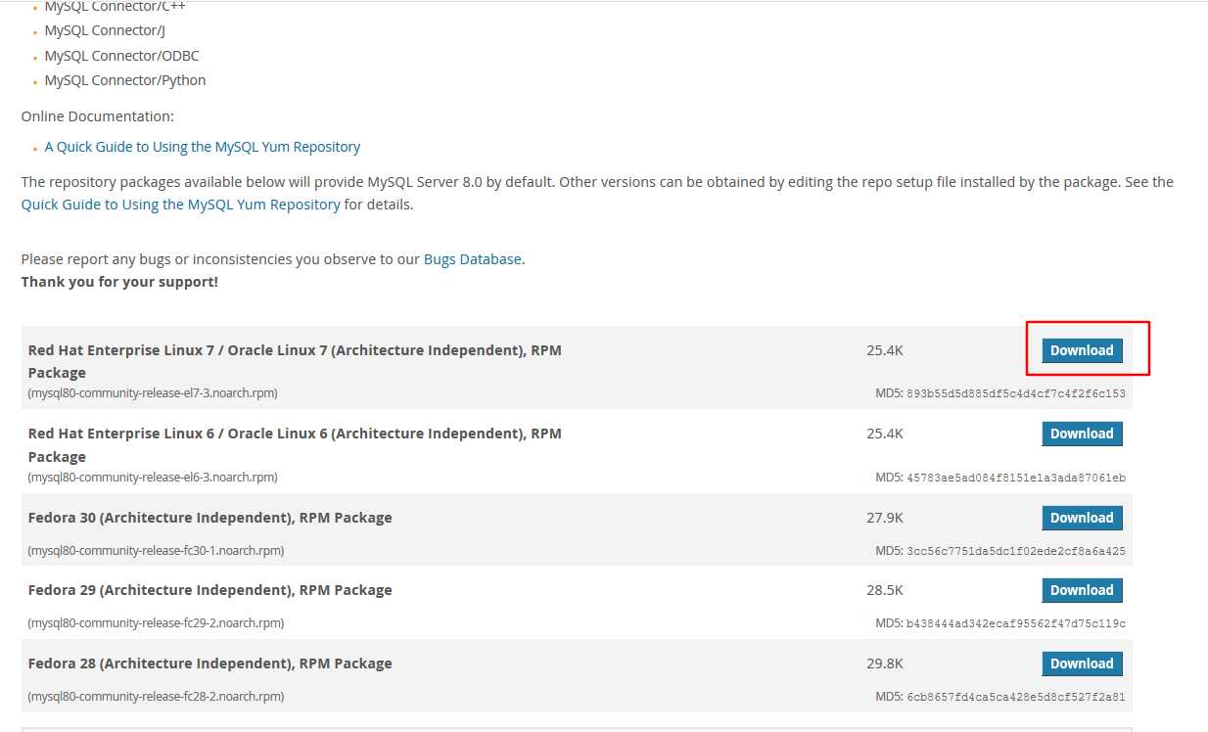Download the Red Hat Enterprise Linux 6 package
The height and width of the screenshot is (732, 1208).
(1082, 434)
